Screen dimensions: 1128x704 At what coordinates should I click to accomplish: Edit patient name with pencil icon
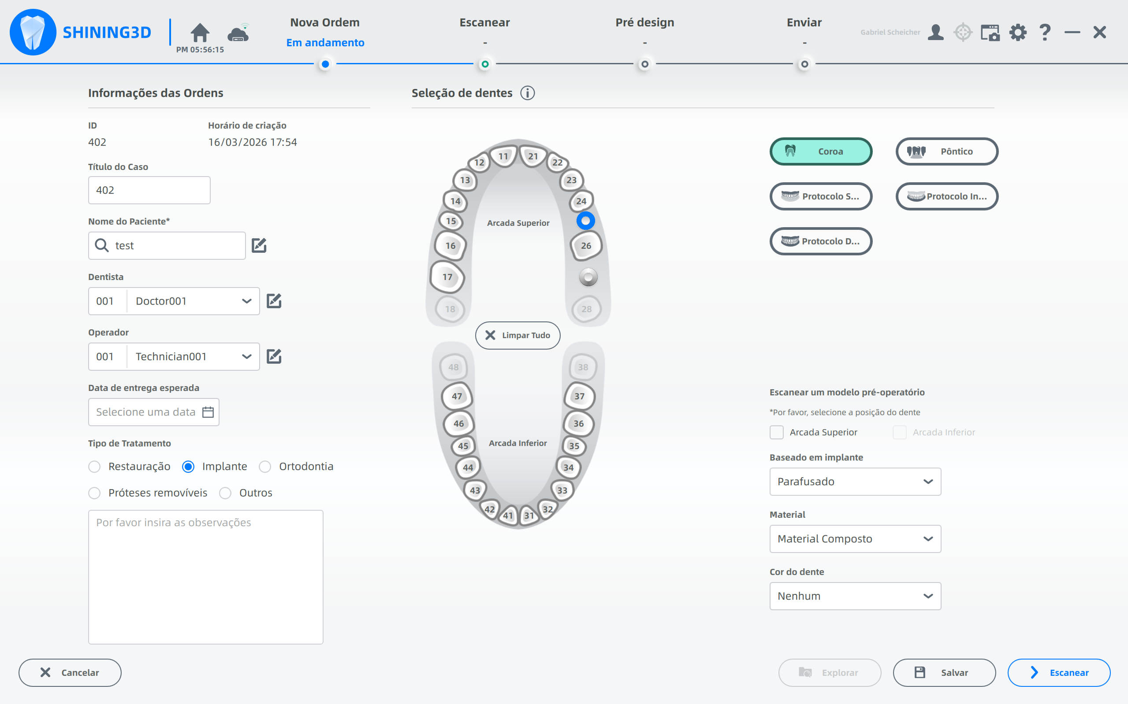tap(259, 245)
